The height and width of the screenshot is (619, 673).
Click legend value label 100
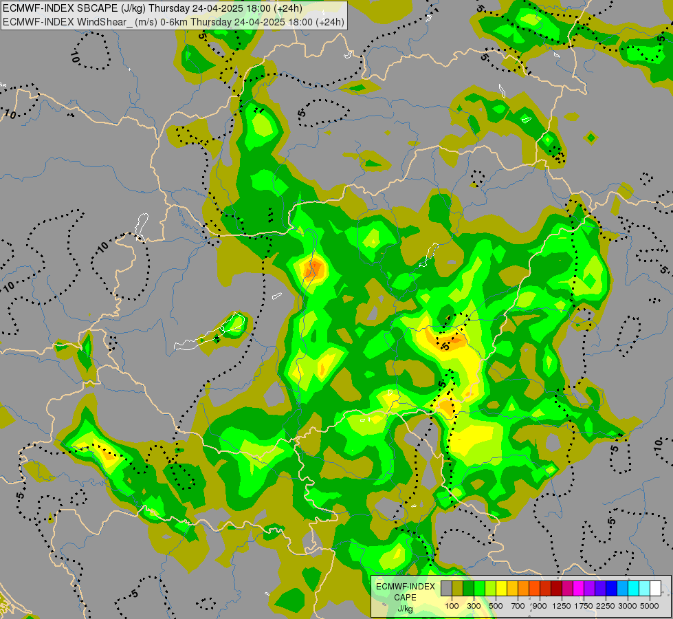point(452,606)
